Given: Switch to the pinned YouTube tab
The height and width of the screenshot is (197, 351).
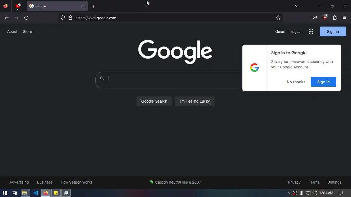Looking at the screenshot, I should [18, 6].
